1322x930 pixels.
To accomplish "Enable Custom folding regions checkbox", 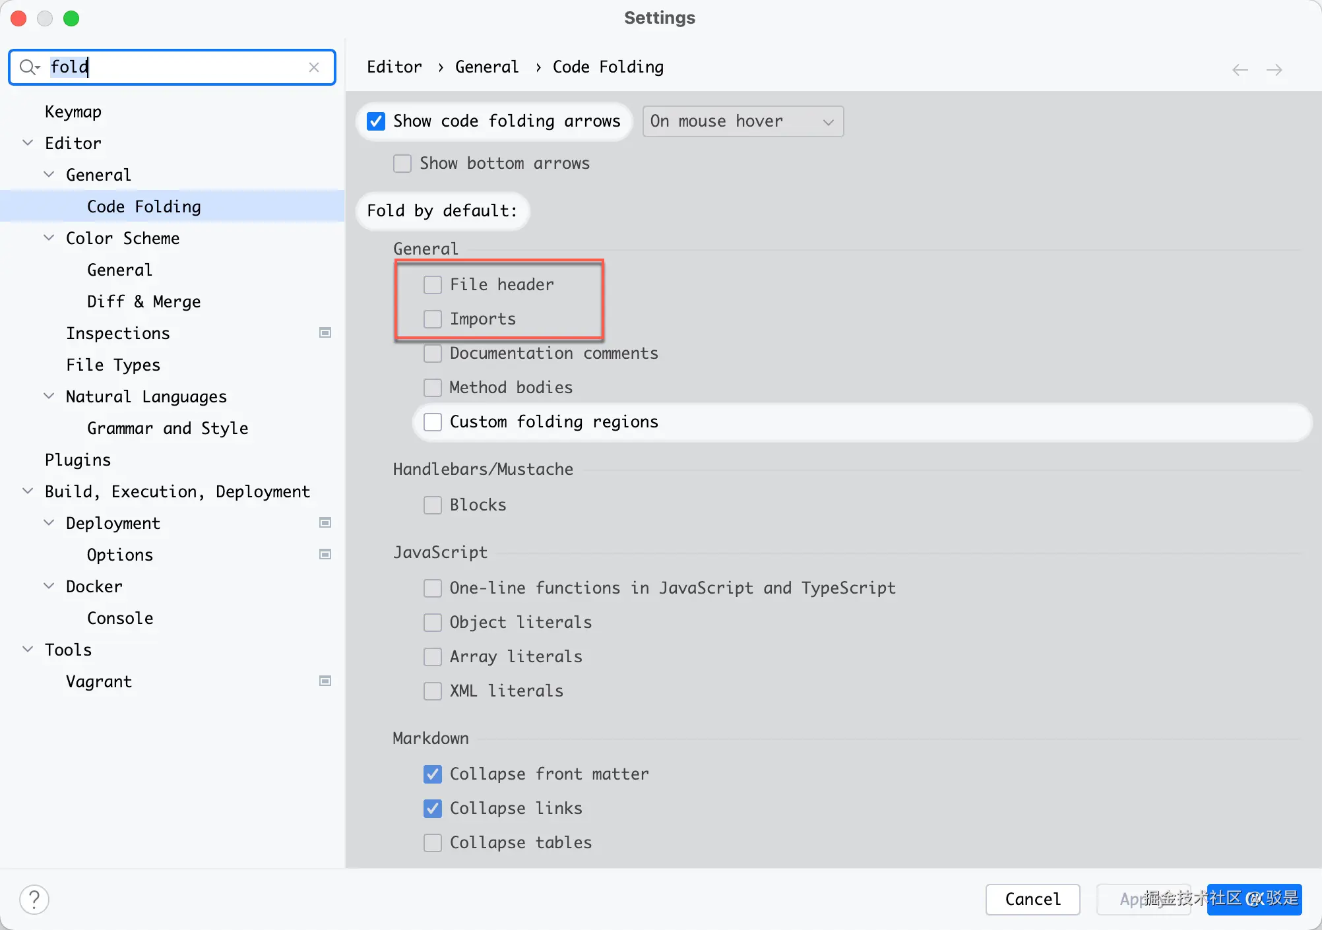I will pos(433,422).
